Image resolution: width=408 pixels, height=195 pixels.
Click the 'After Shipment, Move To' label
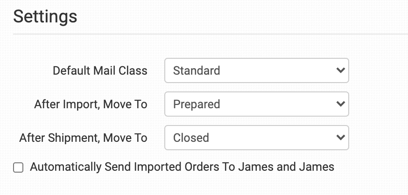coord(83,138)
